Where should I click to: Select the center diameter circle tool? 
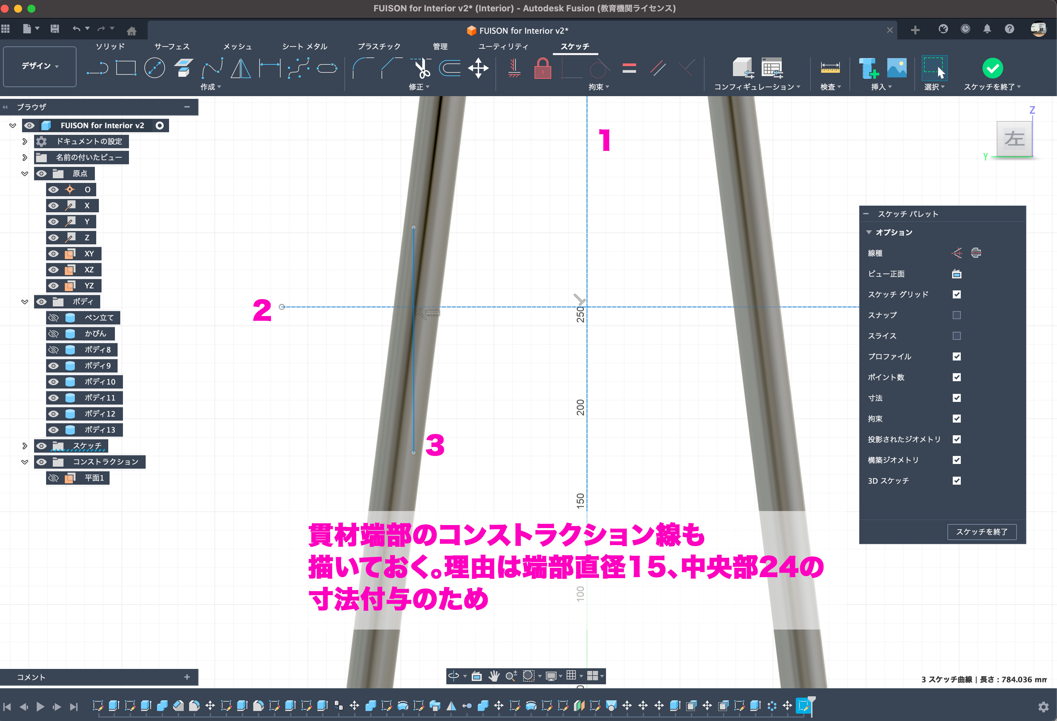(155, 68)
